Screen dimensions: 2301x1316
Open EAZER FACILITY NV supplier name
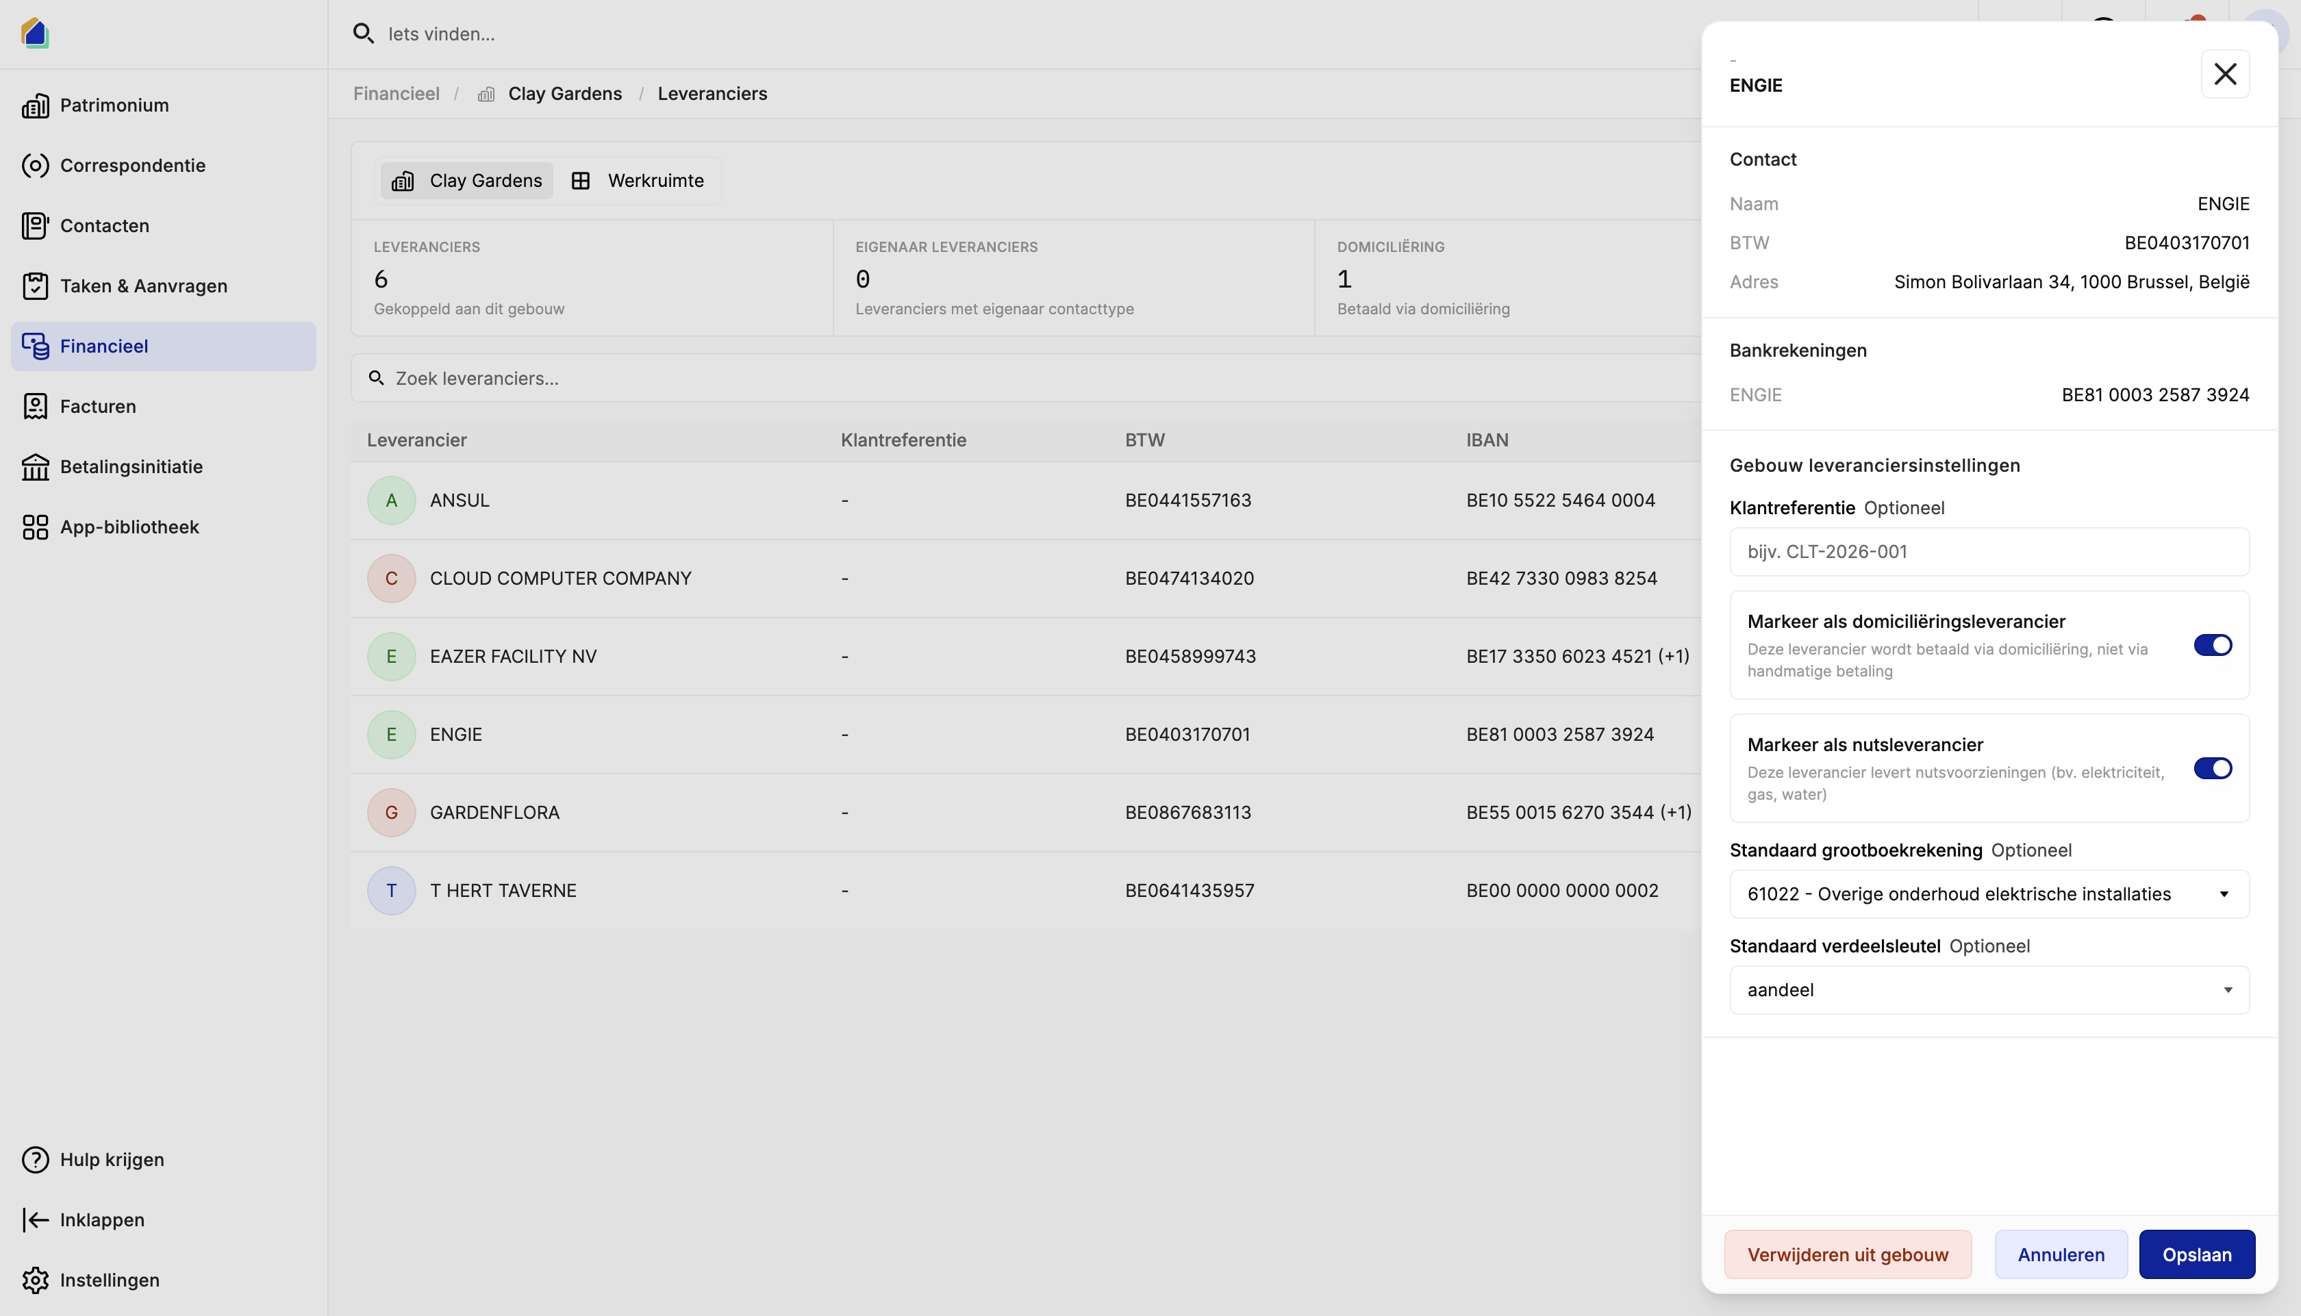(x=514, y=656)
